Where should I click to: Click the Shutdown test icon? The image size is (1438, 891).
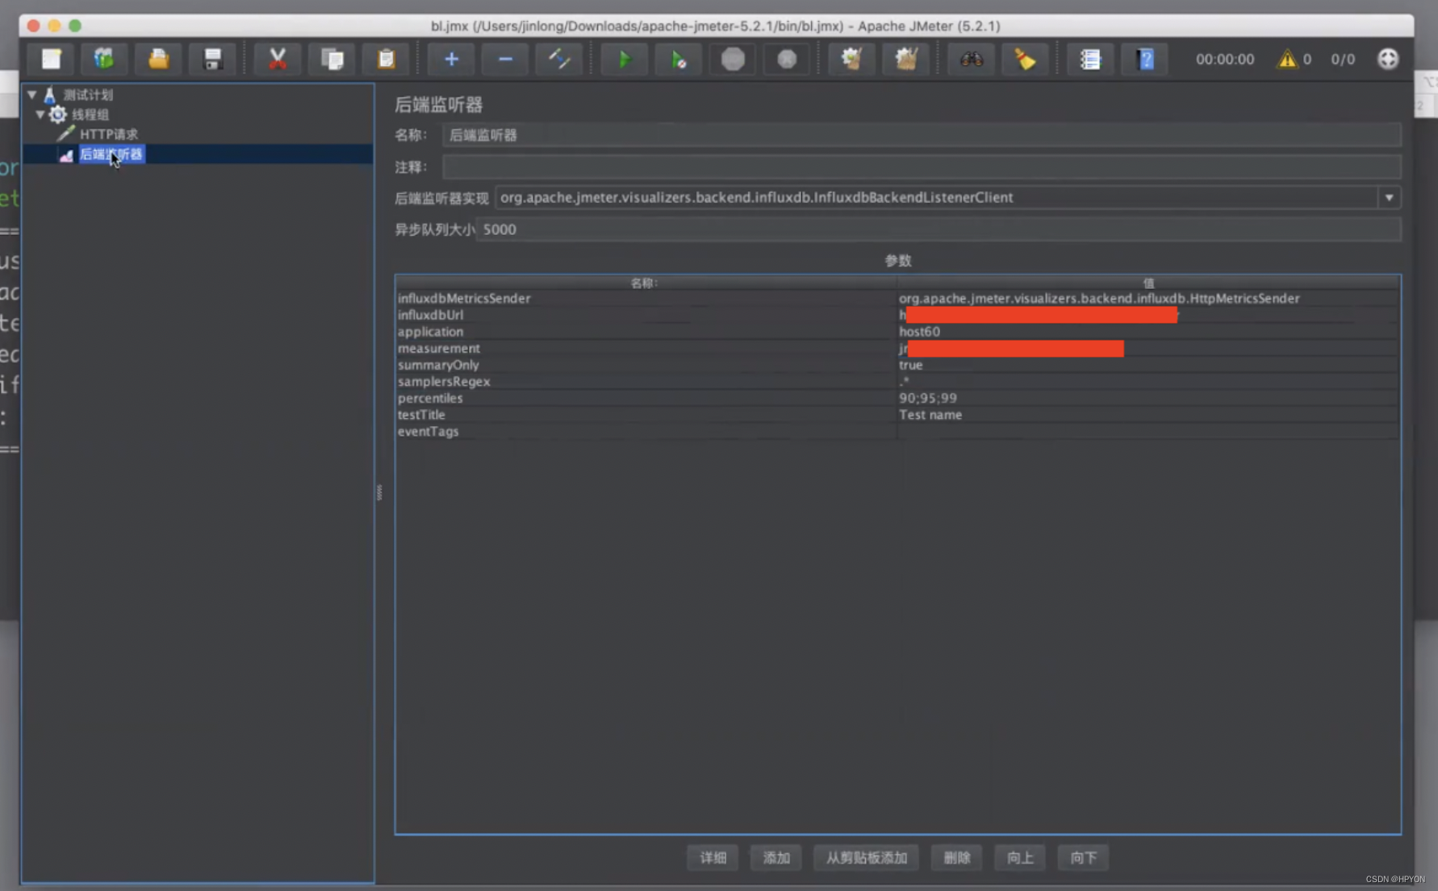[787, 59]
